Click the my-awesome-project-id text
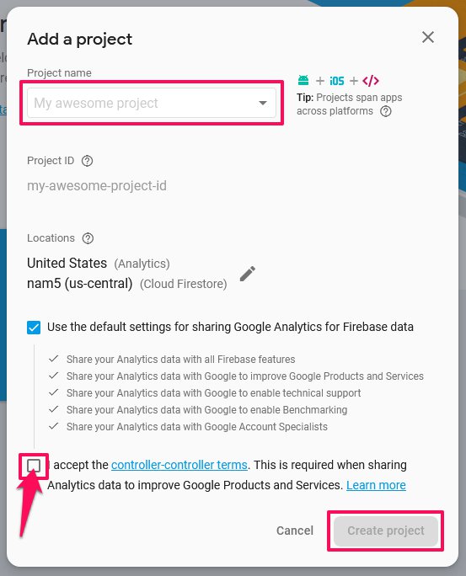466x576 pixels. tap(97, 186)
